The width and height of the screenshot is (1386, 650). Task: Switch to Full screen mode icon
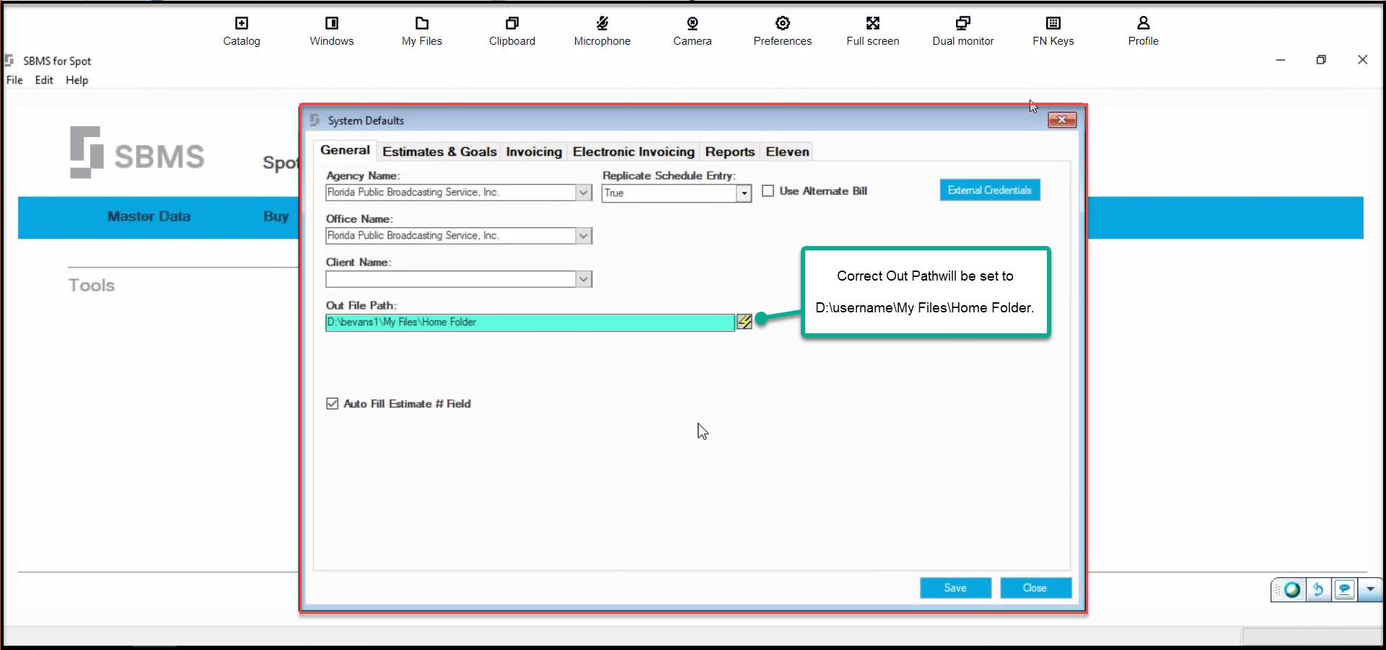pos(873,23)
